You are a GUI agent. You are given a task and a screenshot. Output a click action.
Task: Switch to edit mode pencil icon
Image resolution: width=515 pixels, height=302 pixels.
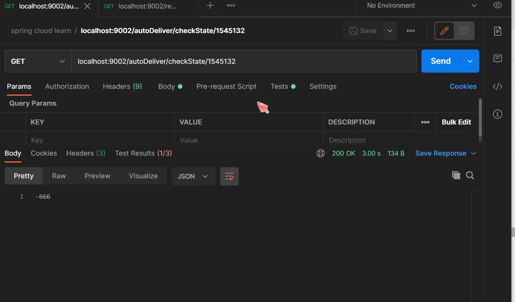(445, 31)
